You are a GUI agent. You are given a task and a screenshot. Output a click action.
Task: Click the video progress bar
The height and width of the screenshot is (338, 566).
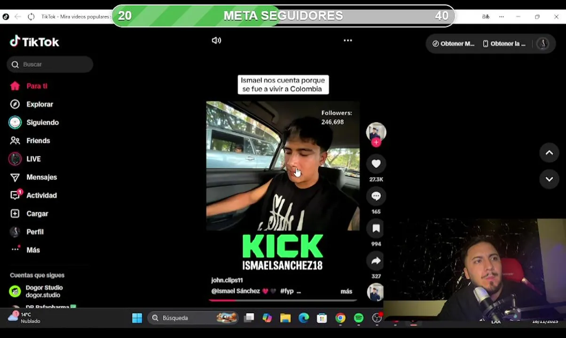[x=283, y=300]
